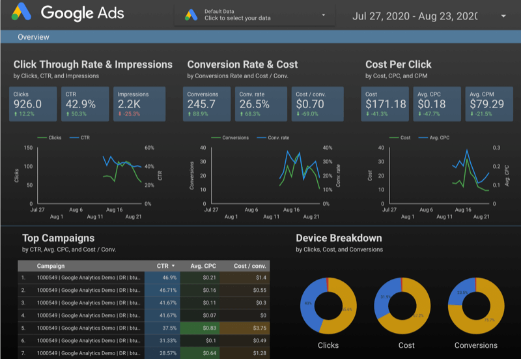Click the green Clicks legend entry
The width and height of the screenshot is (521, 359).
tap(49, 137)
